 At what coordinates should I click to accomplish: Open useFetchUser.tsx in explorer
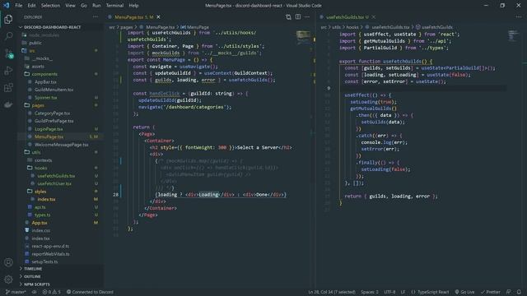[x=54, y=183]
